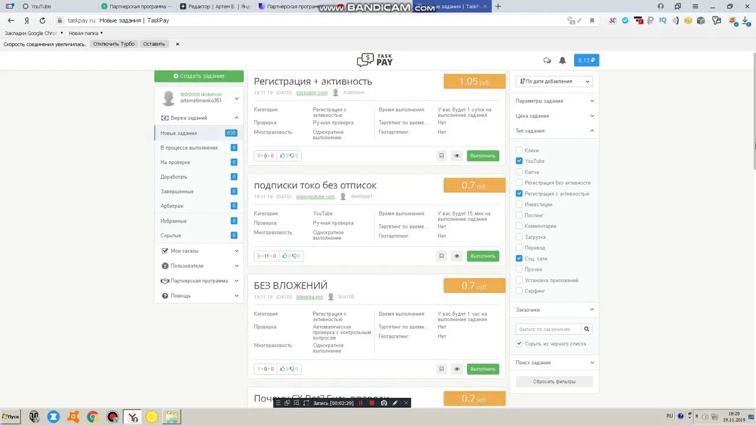Pause the Bandicam recording

click(x=361, y=403)
